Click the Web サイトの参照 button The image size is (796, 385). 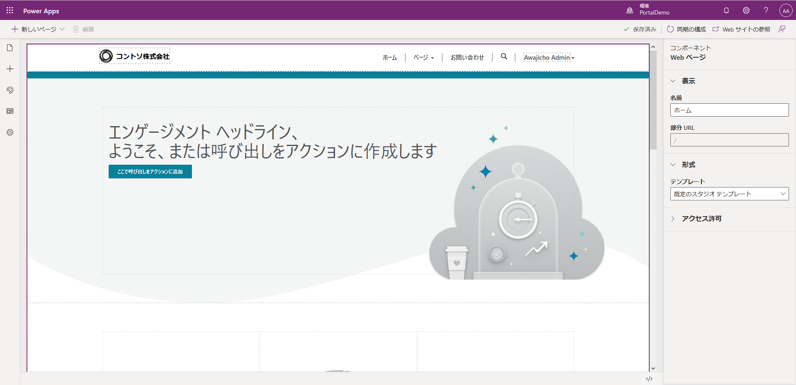pyautogui.click(x=741, y=29)
